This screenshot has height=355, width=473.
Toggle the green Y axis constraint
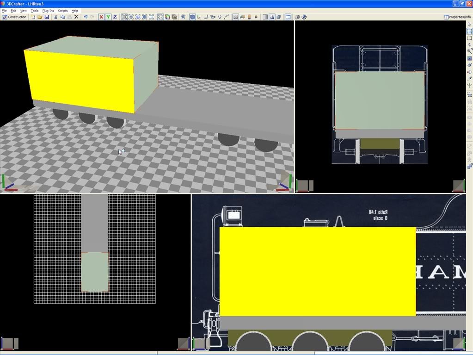point(108,17)
